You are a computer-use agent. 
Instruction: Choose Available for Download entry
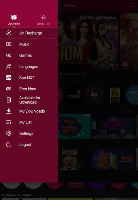[30, 100]
